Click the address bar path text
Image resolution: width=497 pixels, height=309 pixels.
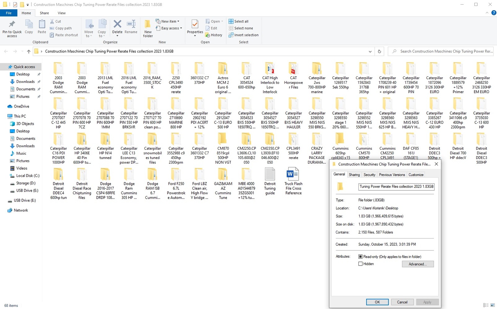[x=109, y=52]
